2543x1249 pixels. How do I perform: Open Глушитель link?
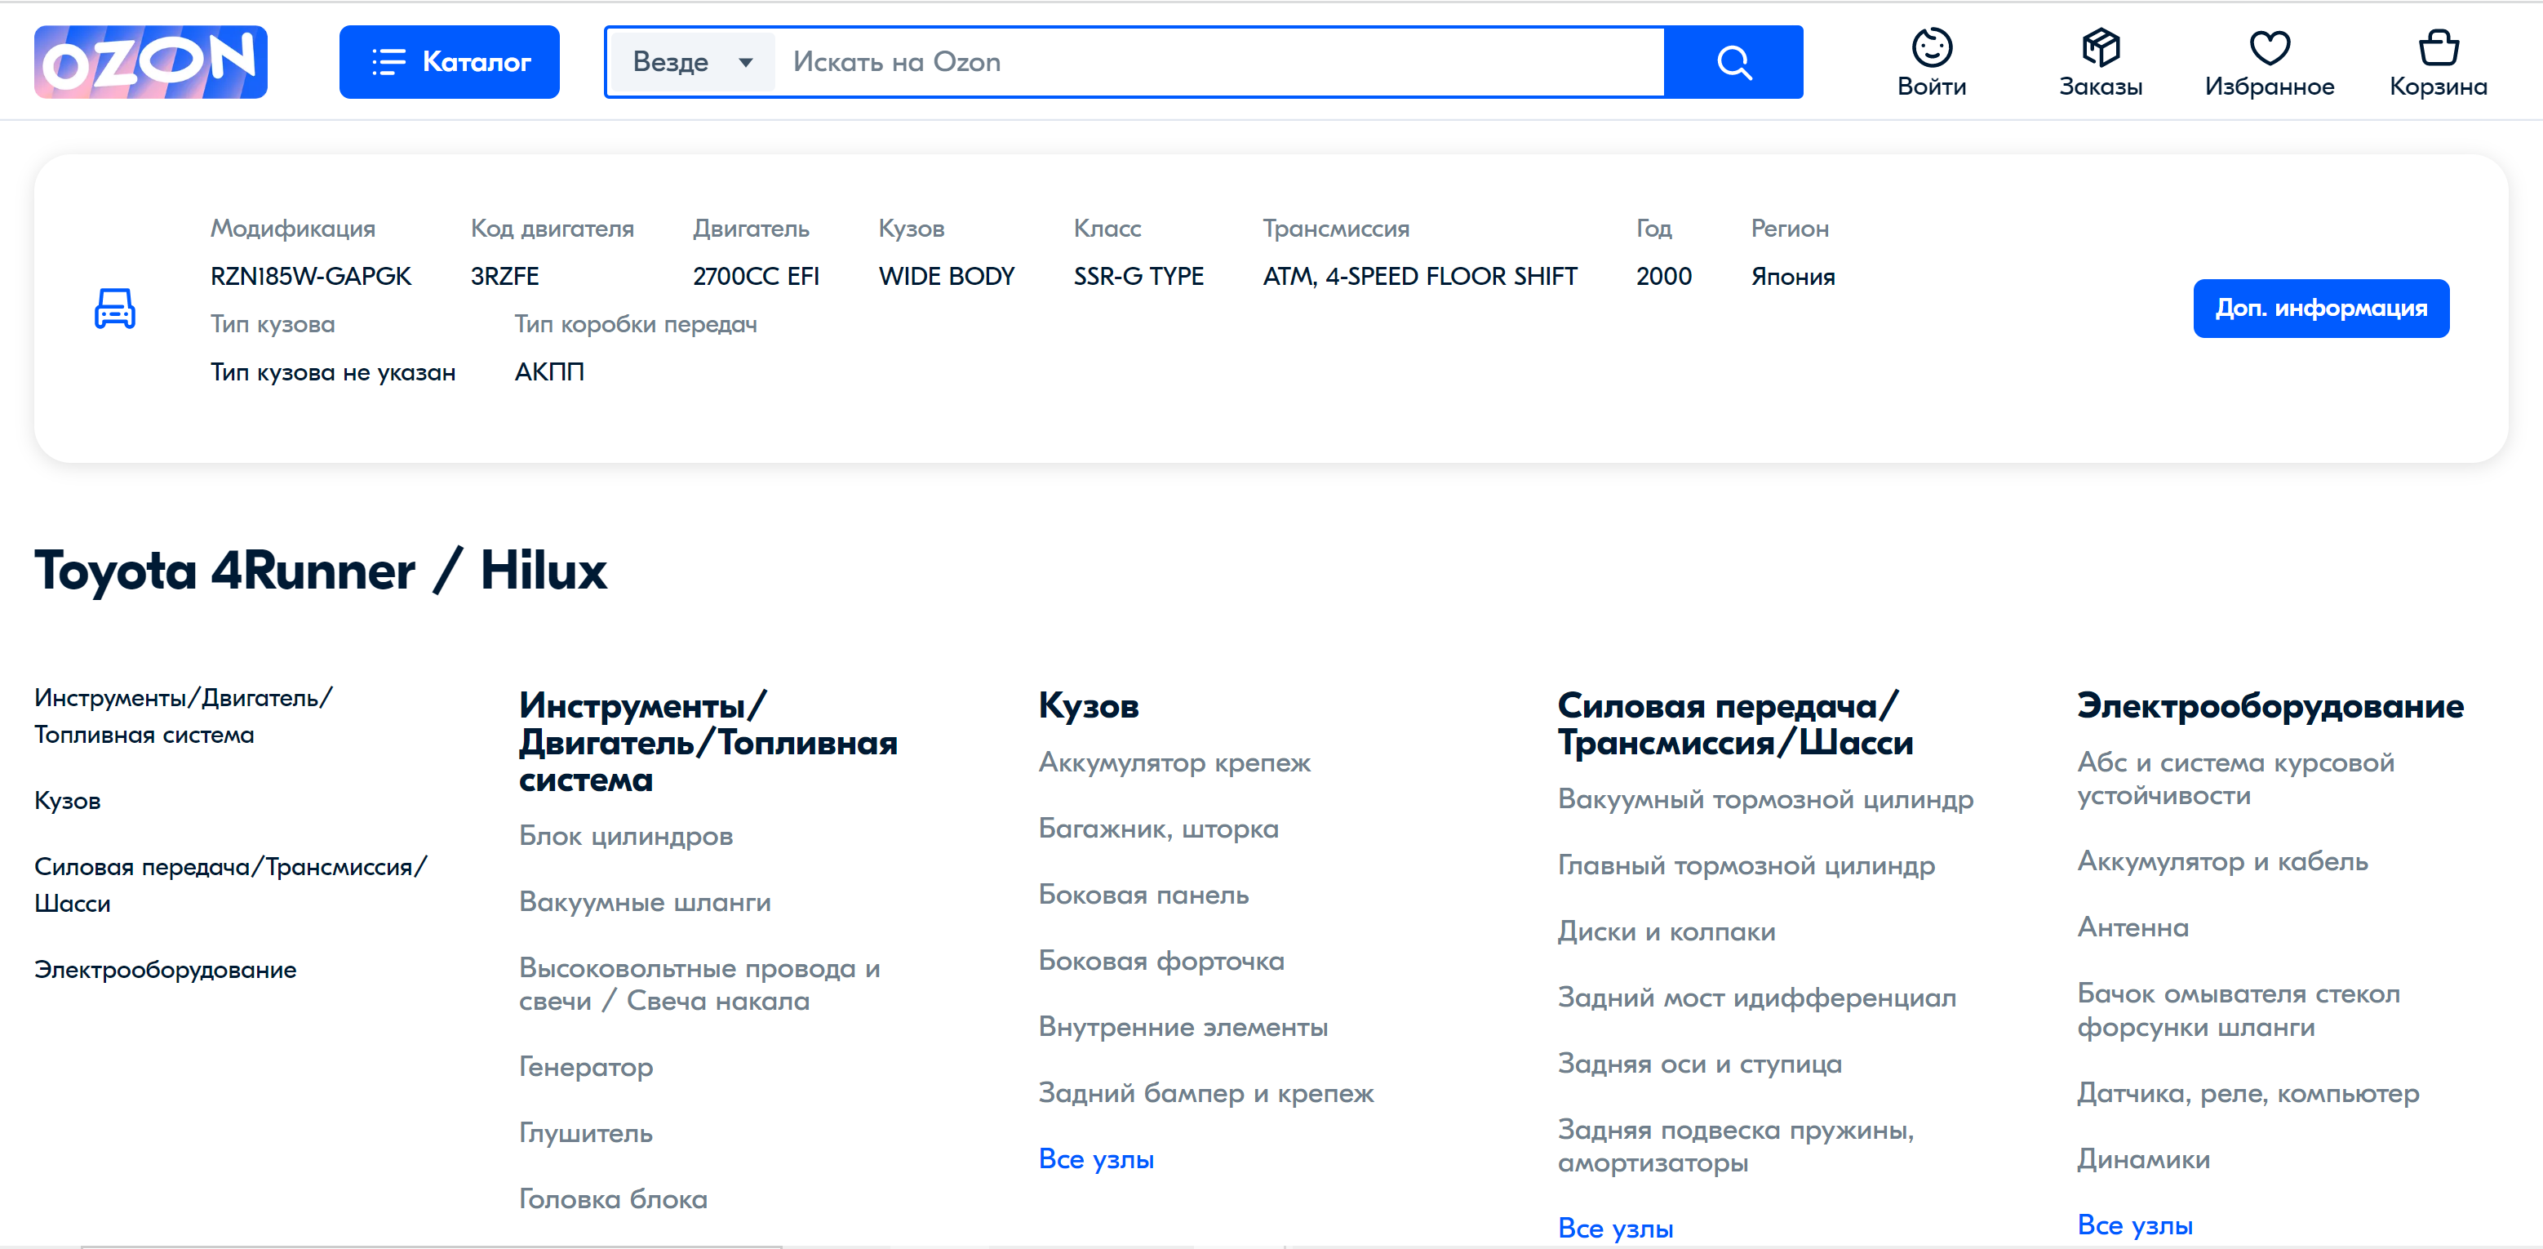click(x=585, y=1133)
